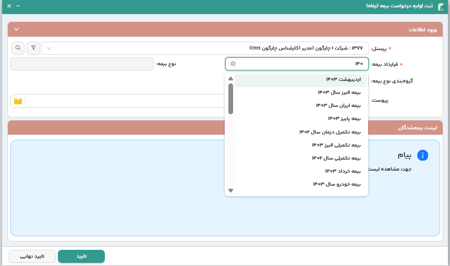Pick بیمه ایران سال ۱۴۰۳ from the list
This screenshot has height=266, width=450.
click(x=338, y=105)
